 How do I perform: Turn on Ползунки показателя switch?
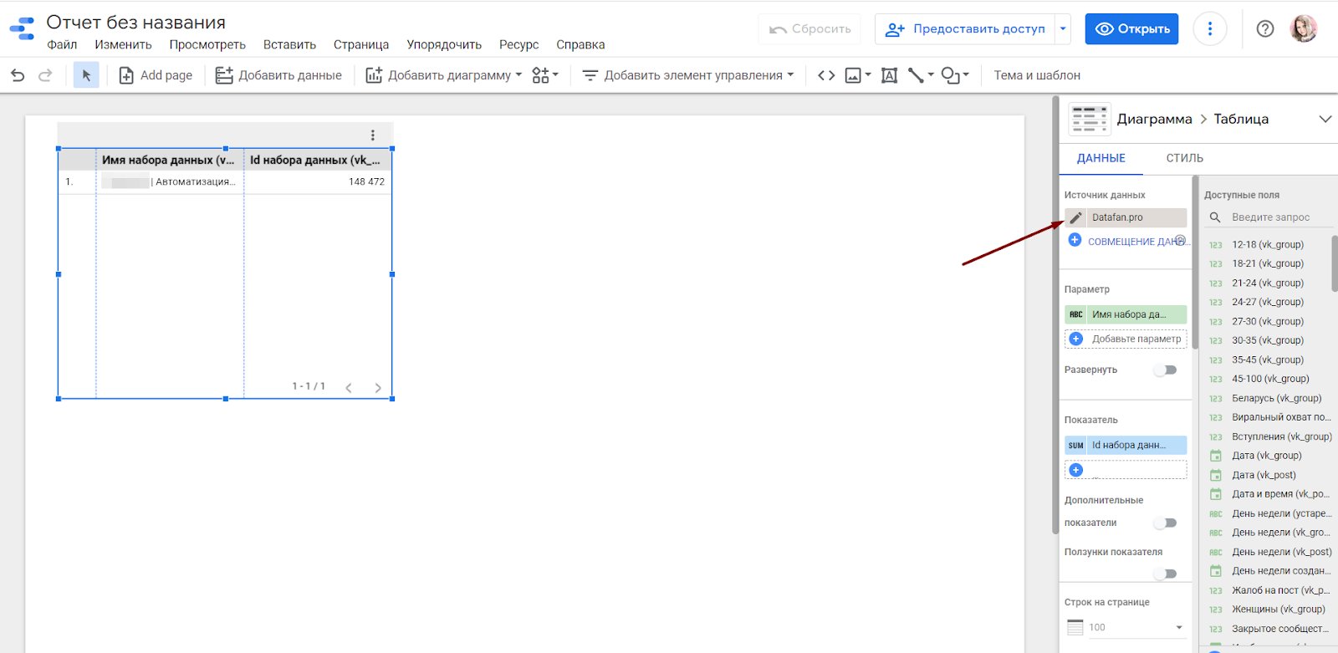1165,574
